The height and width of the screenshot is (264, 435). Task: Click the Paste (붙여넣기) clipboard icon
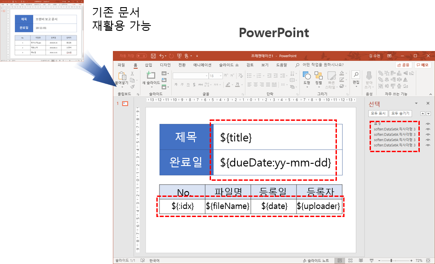tap(122, 76)
